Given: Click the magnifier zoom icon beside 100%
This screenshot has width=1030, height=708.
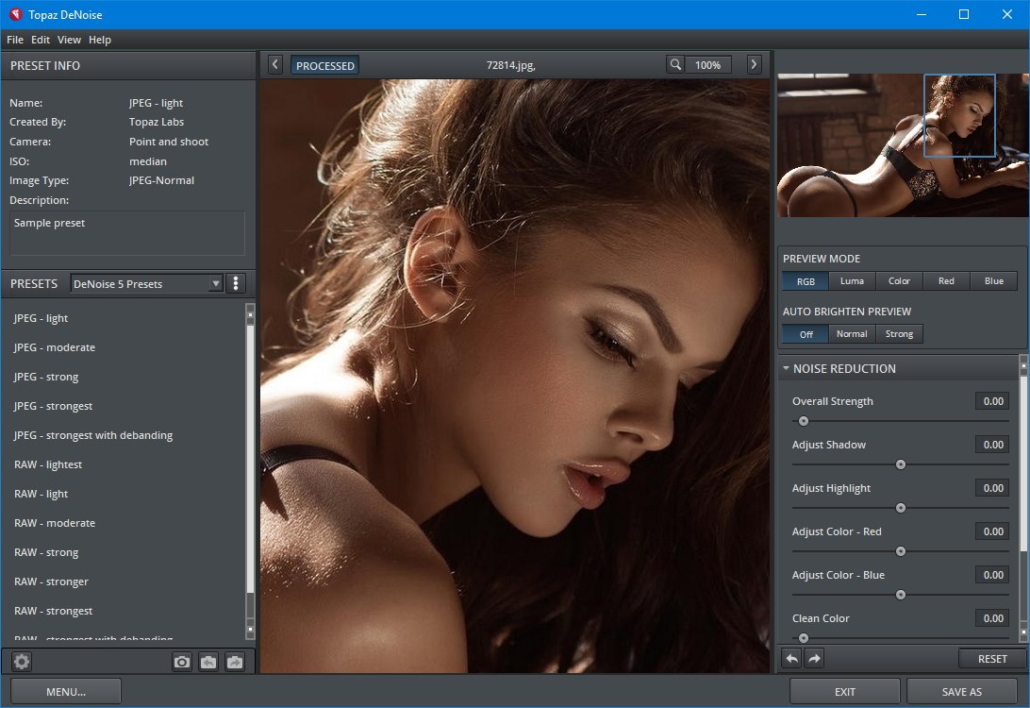Looking at the screenshot, I should (675, 65).
